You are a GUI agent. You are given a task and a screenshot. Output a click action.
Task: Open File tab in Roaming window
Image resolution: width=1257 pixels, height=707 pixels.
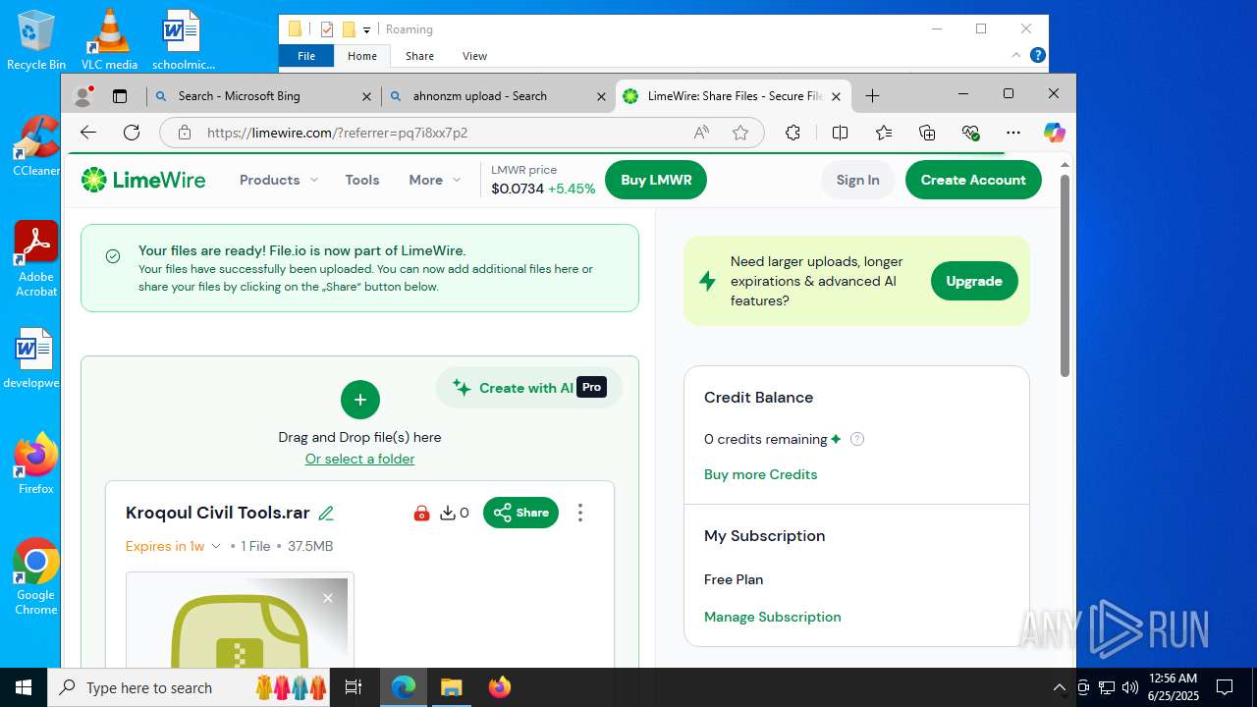tap(306, 56)
